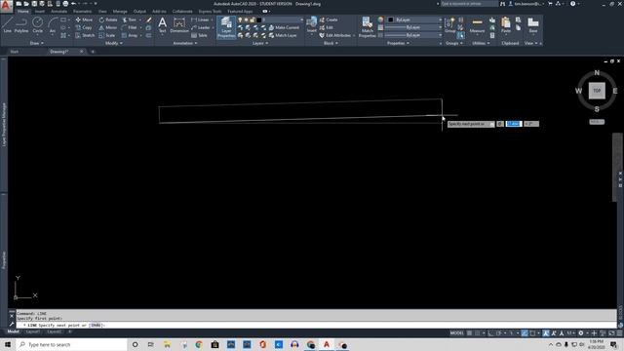Expand the Draw panel

pos(37,43)
